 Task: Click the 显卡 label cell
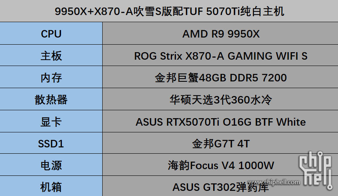[x=51, y=121]
